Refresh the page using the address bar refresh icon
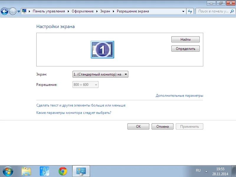 [x=190, y=11]
